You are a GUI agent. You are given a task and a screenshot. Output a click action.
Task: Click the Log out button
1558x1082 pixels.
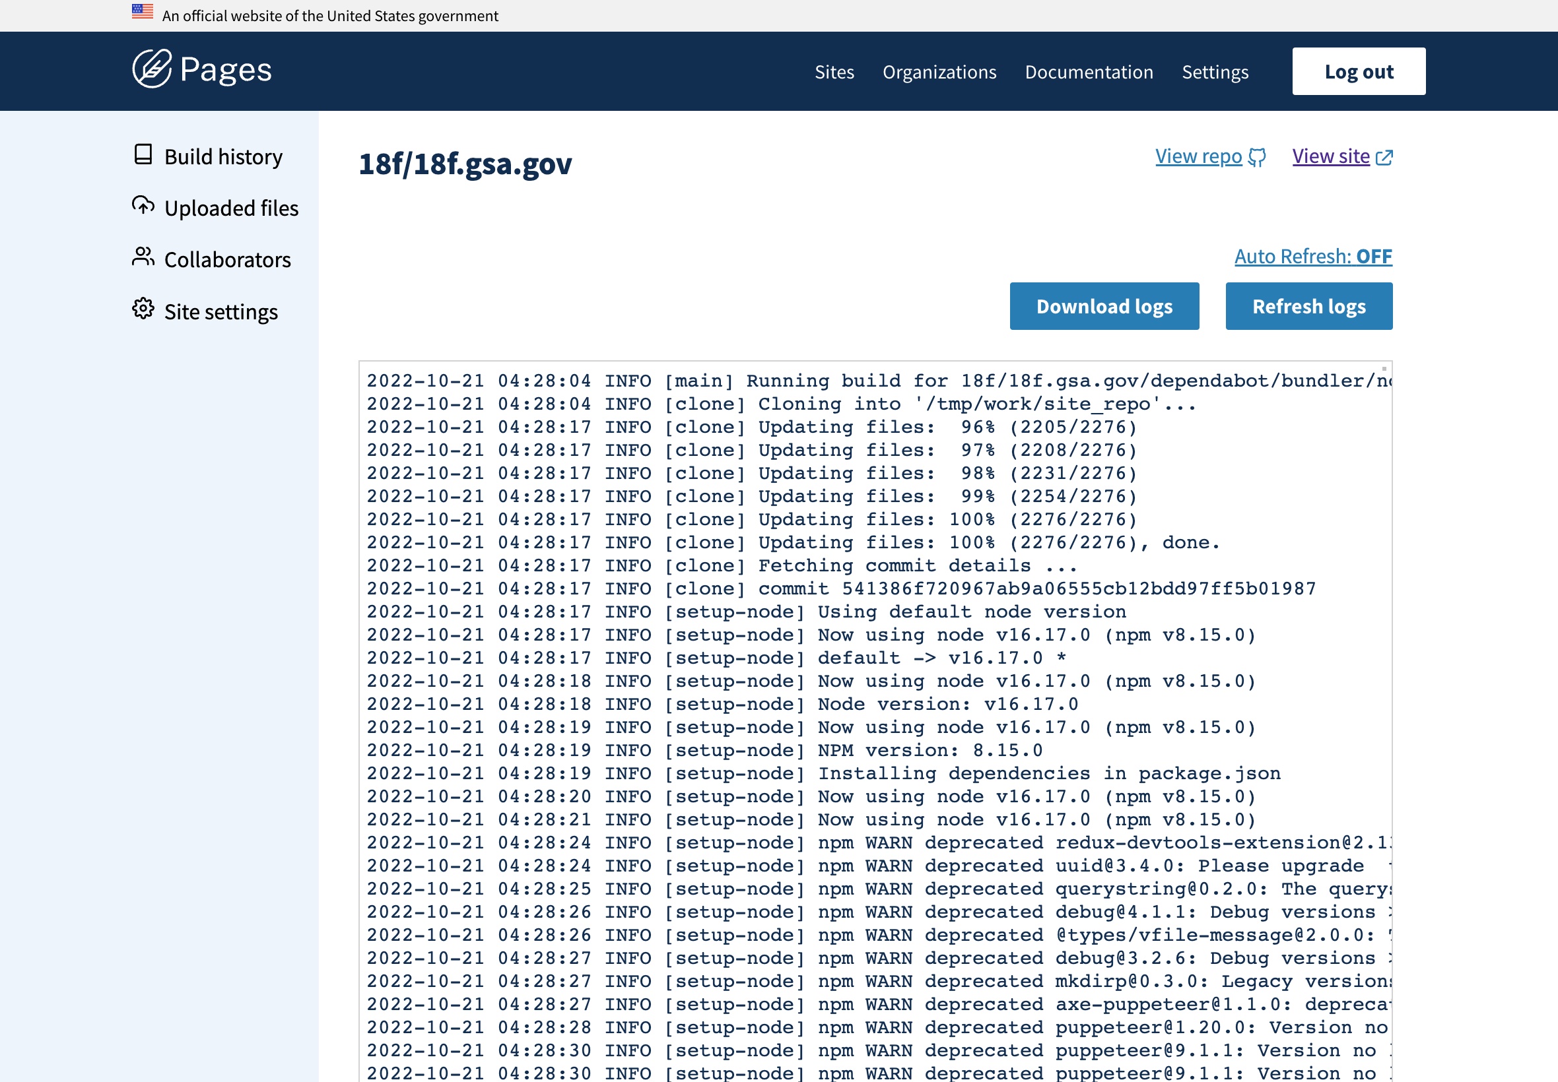1359,71
